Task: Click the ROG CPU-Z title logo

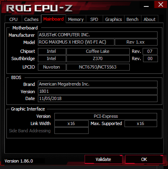Action: [39, 8]
